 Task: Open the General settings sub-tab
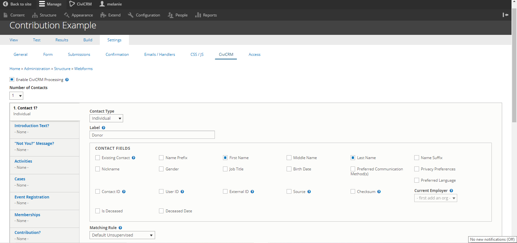point(21,55)
